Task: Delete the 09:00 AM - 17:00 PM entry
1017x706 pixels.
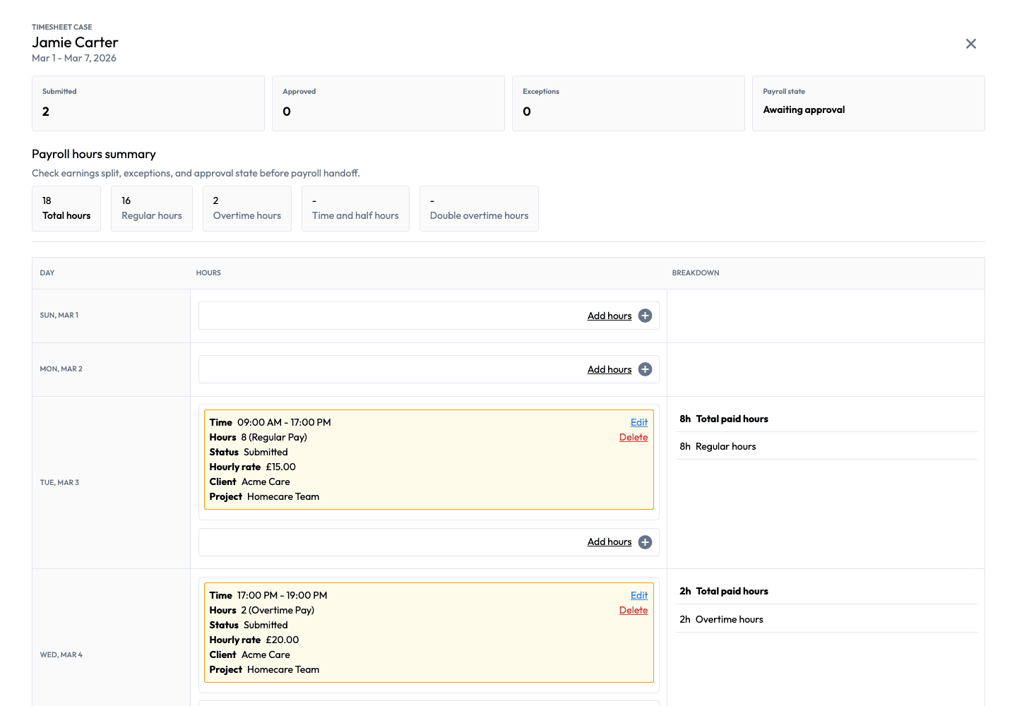Action: click(634, 437)
